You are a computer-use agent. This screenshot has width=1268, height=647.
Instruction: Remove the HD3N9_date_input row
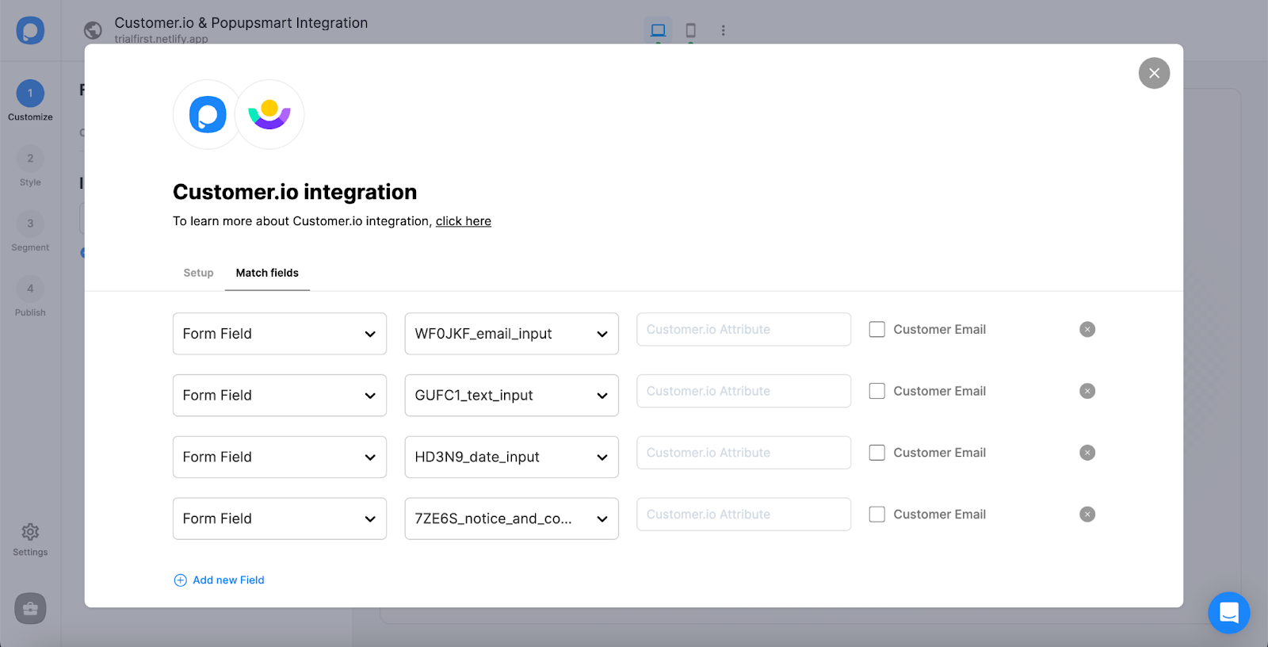click(1087, 453)
